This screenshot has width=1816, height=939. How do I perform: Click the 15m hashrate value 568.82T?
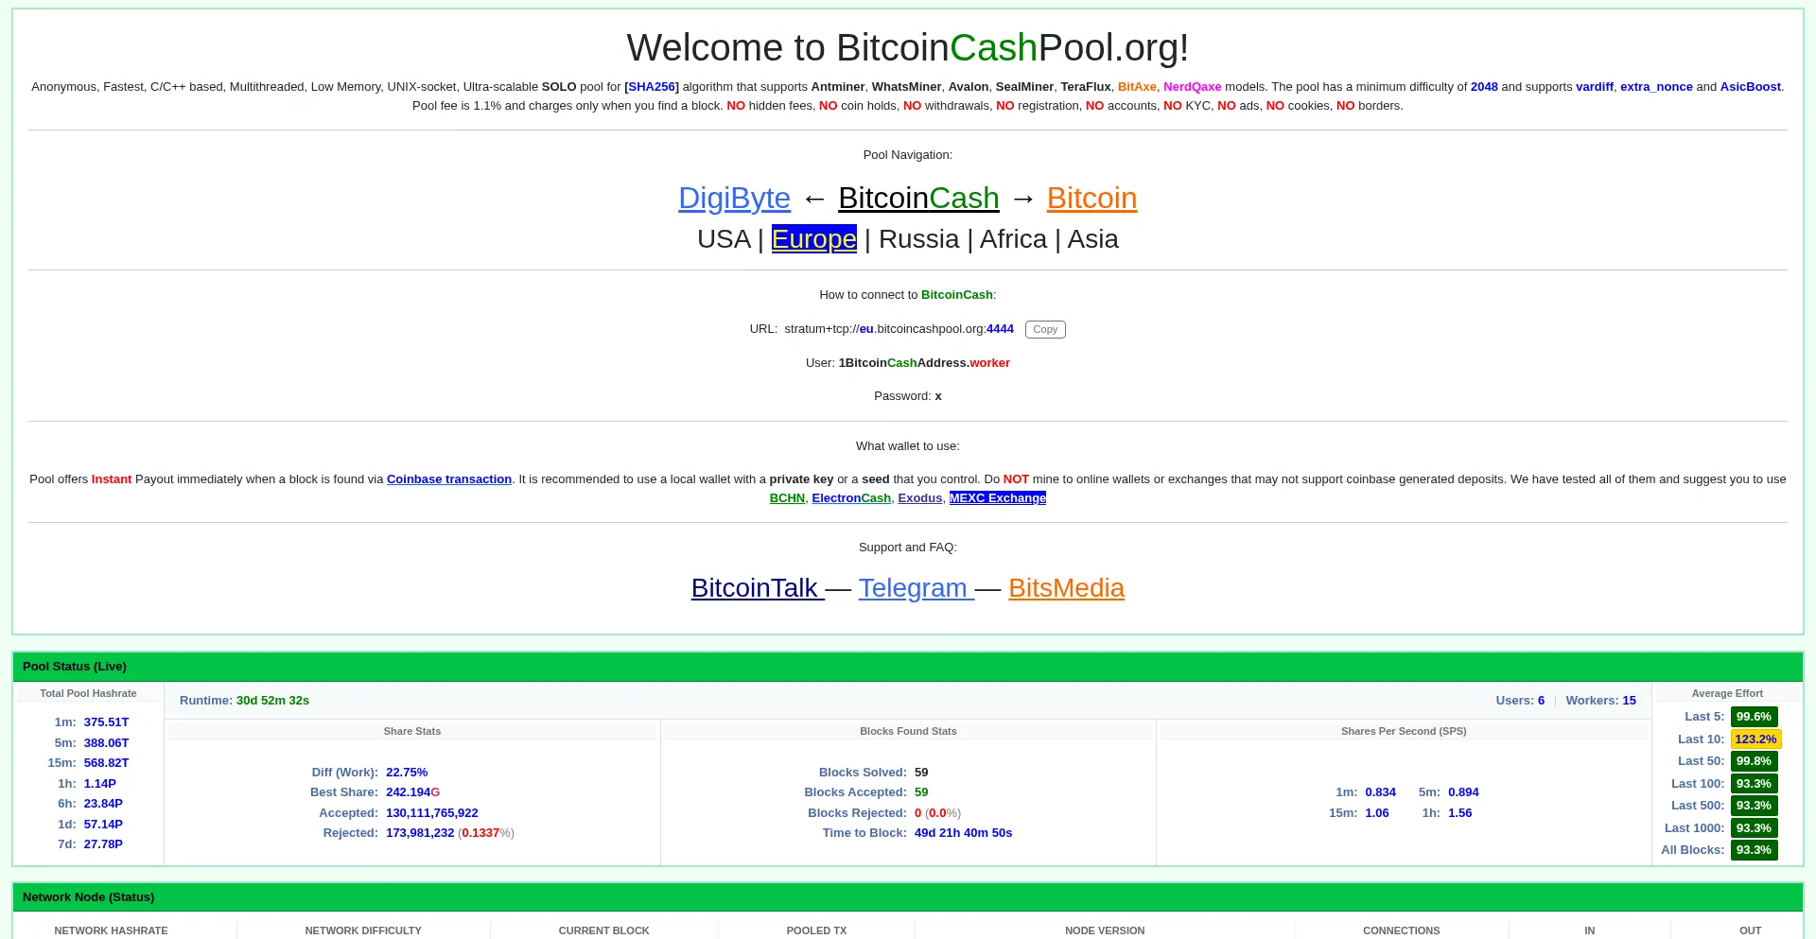[106, 763]
